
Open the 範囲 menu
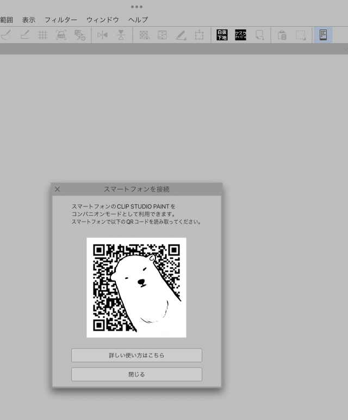(7, 20)
